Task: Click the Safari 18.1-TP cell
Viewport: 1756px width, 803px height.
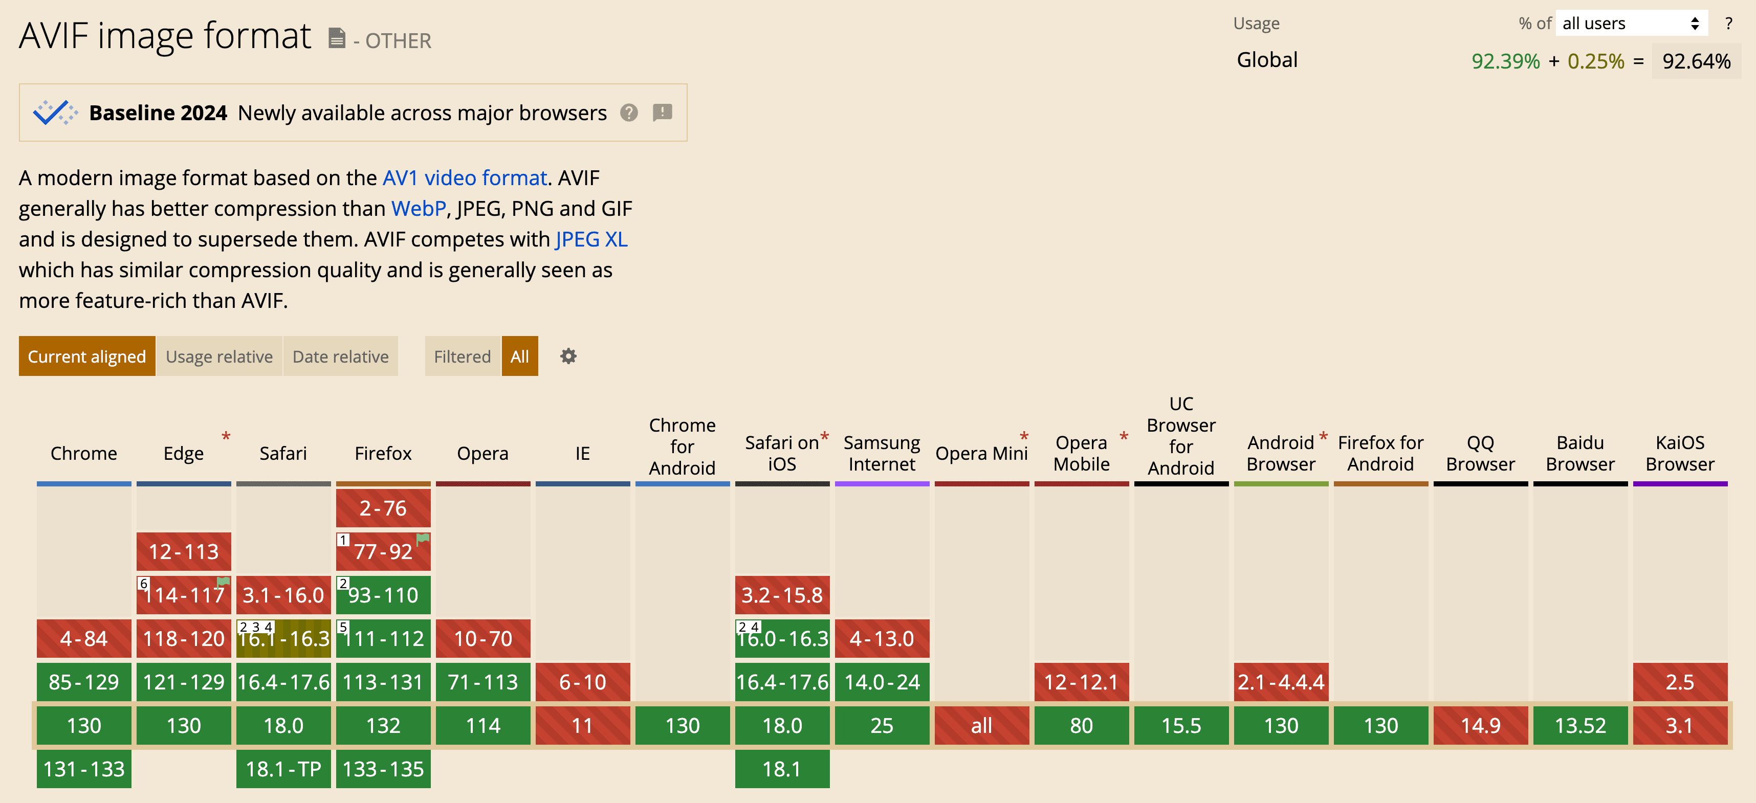Action: (x=283, y=769)
